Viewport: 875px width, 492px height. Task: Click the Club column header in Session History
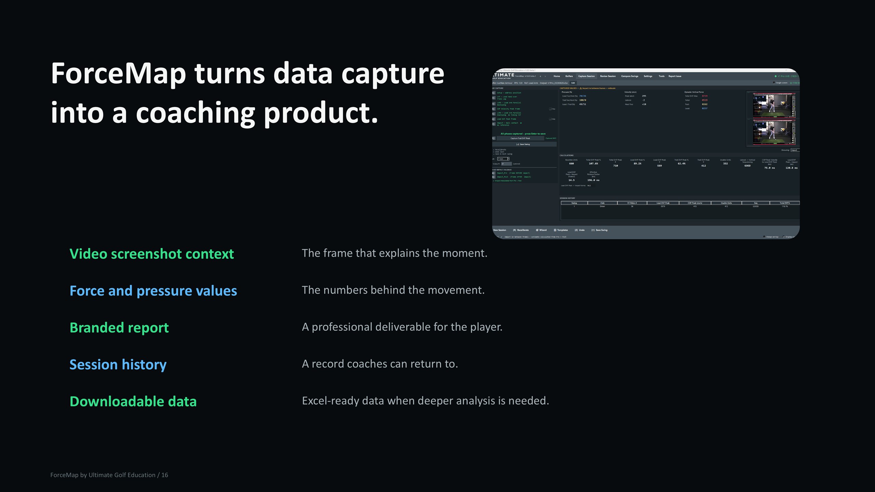pyautogui.click(x=603, y=203)
